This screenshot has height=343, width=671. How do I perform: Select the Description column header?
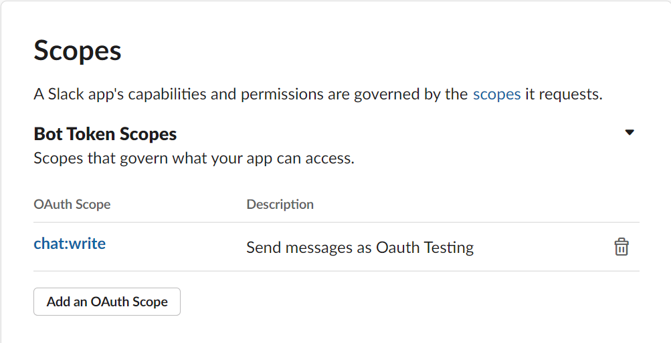pos(280,204)
